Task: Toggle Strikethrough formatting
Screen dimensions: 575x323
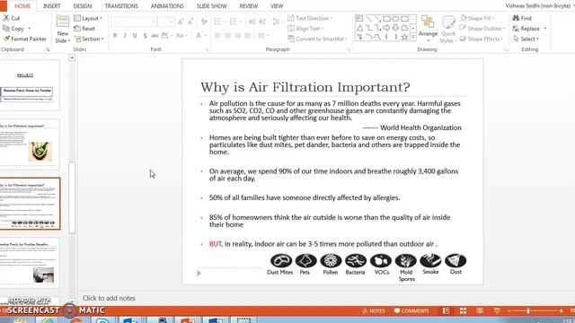Action: coord(155,36)
